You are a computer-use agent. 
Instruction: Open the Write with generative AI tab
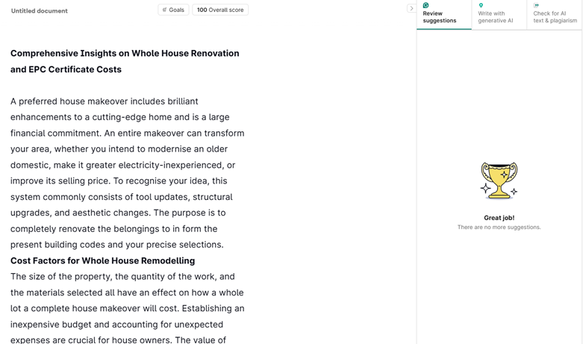[x=498, y=16]
